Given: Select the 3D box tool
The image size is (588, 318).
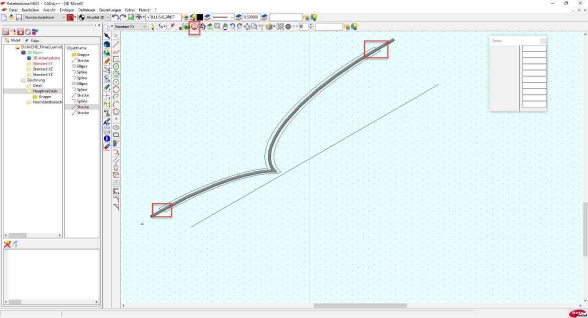Looking at the screenshot, I should 116,175.
